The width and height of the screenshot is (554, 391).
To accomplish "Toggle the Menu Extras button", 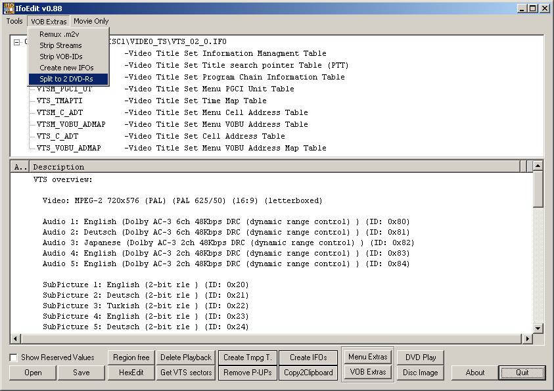I will (367, 357).
